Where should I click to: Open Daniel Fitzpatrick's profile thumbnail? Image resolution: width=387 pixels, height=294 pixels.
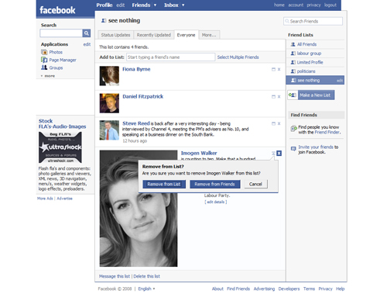coord(109,103)
